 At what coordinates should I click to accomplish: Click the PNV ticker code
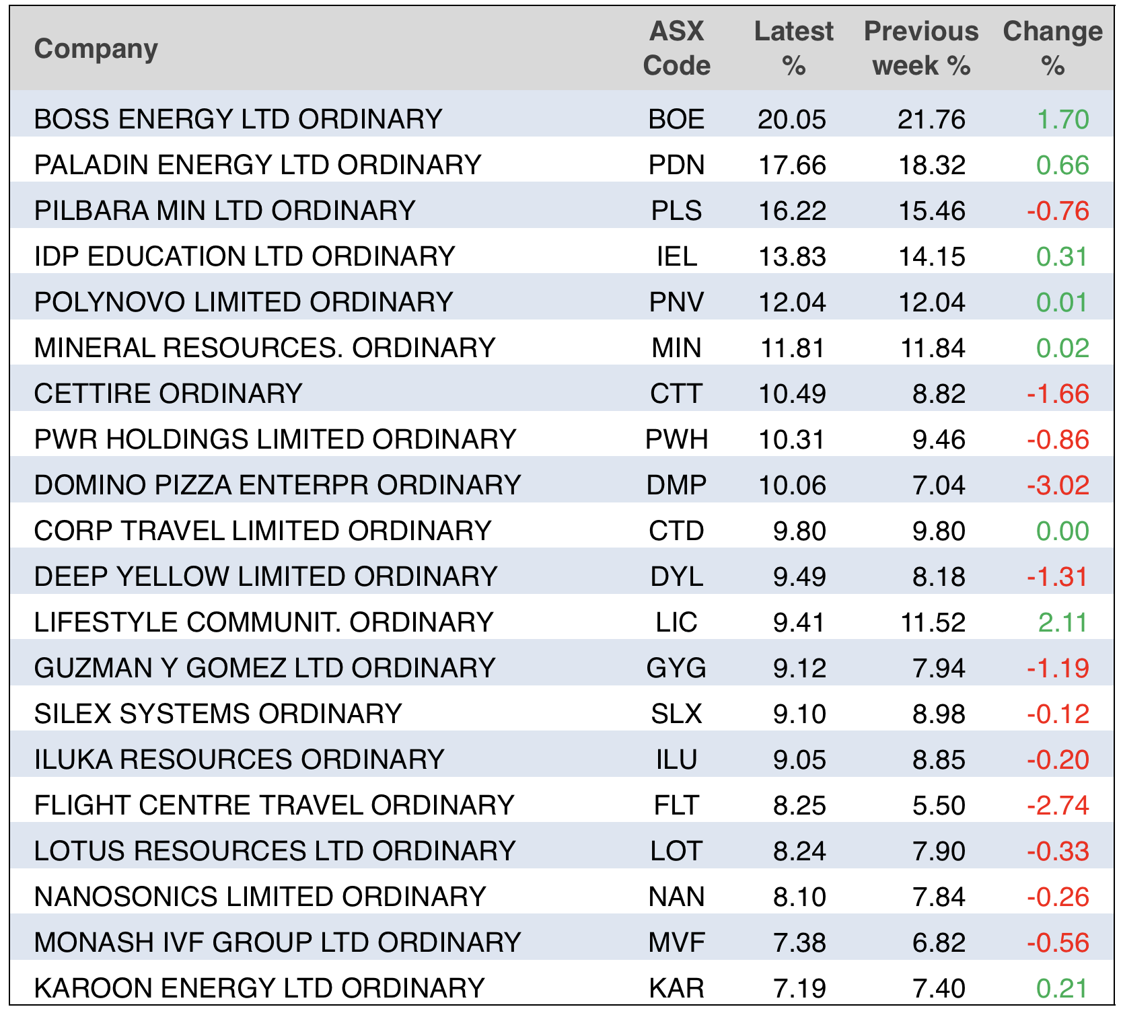[676, 302]
